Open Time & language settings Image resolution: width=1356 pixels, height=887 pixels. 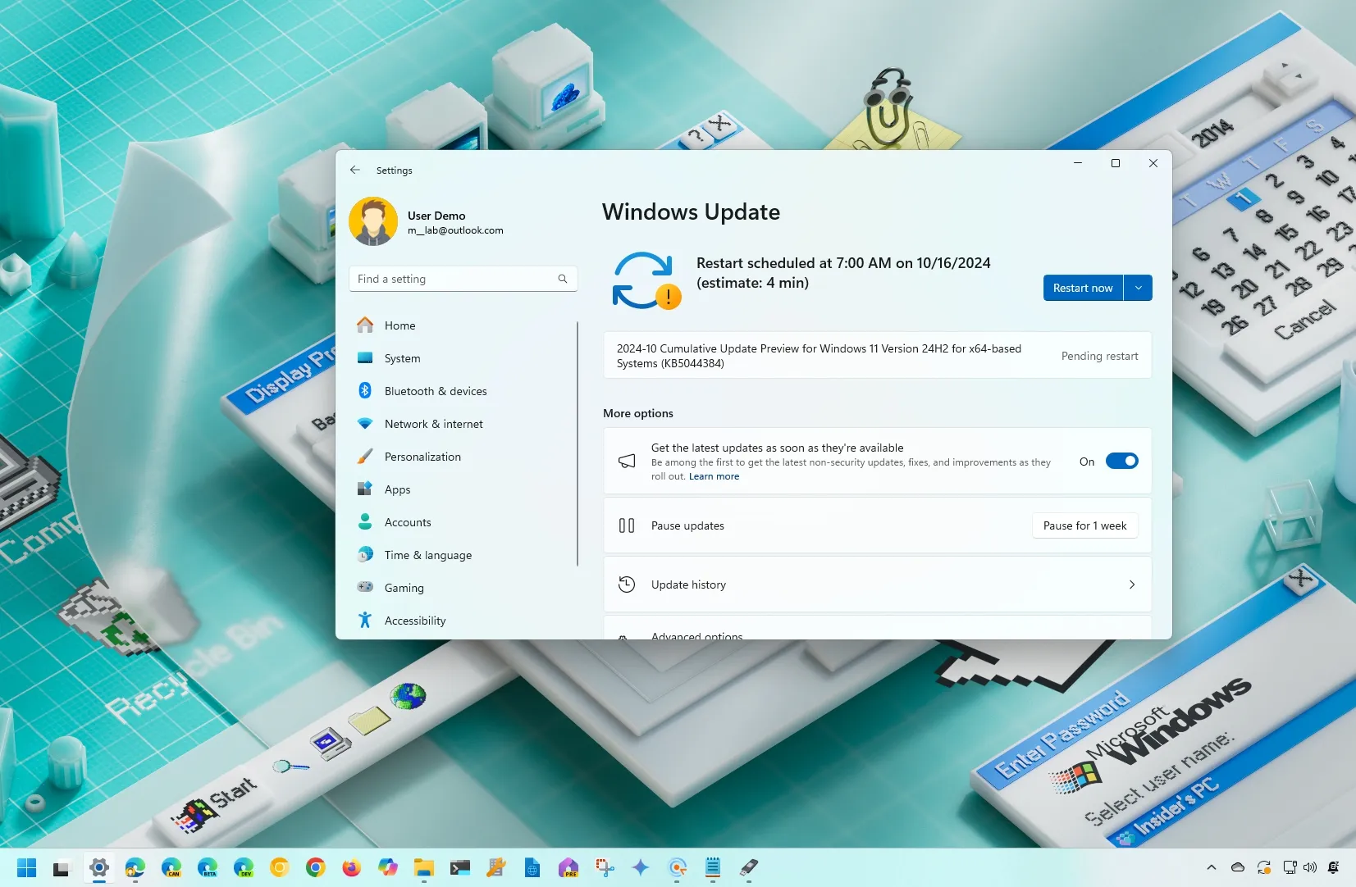(463, 555)
